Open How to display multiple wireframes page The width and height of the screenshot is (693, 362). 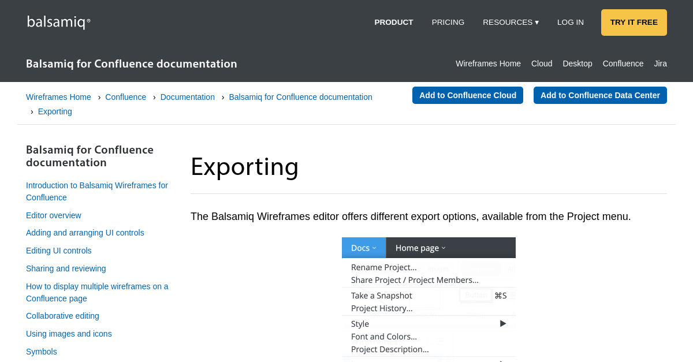click(97, 293)
